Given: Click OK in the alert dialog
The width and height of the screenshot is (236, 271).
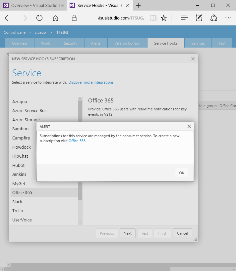Looking at the screenshot, I should point(182,173).
